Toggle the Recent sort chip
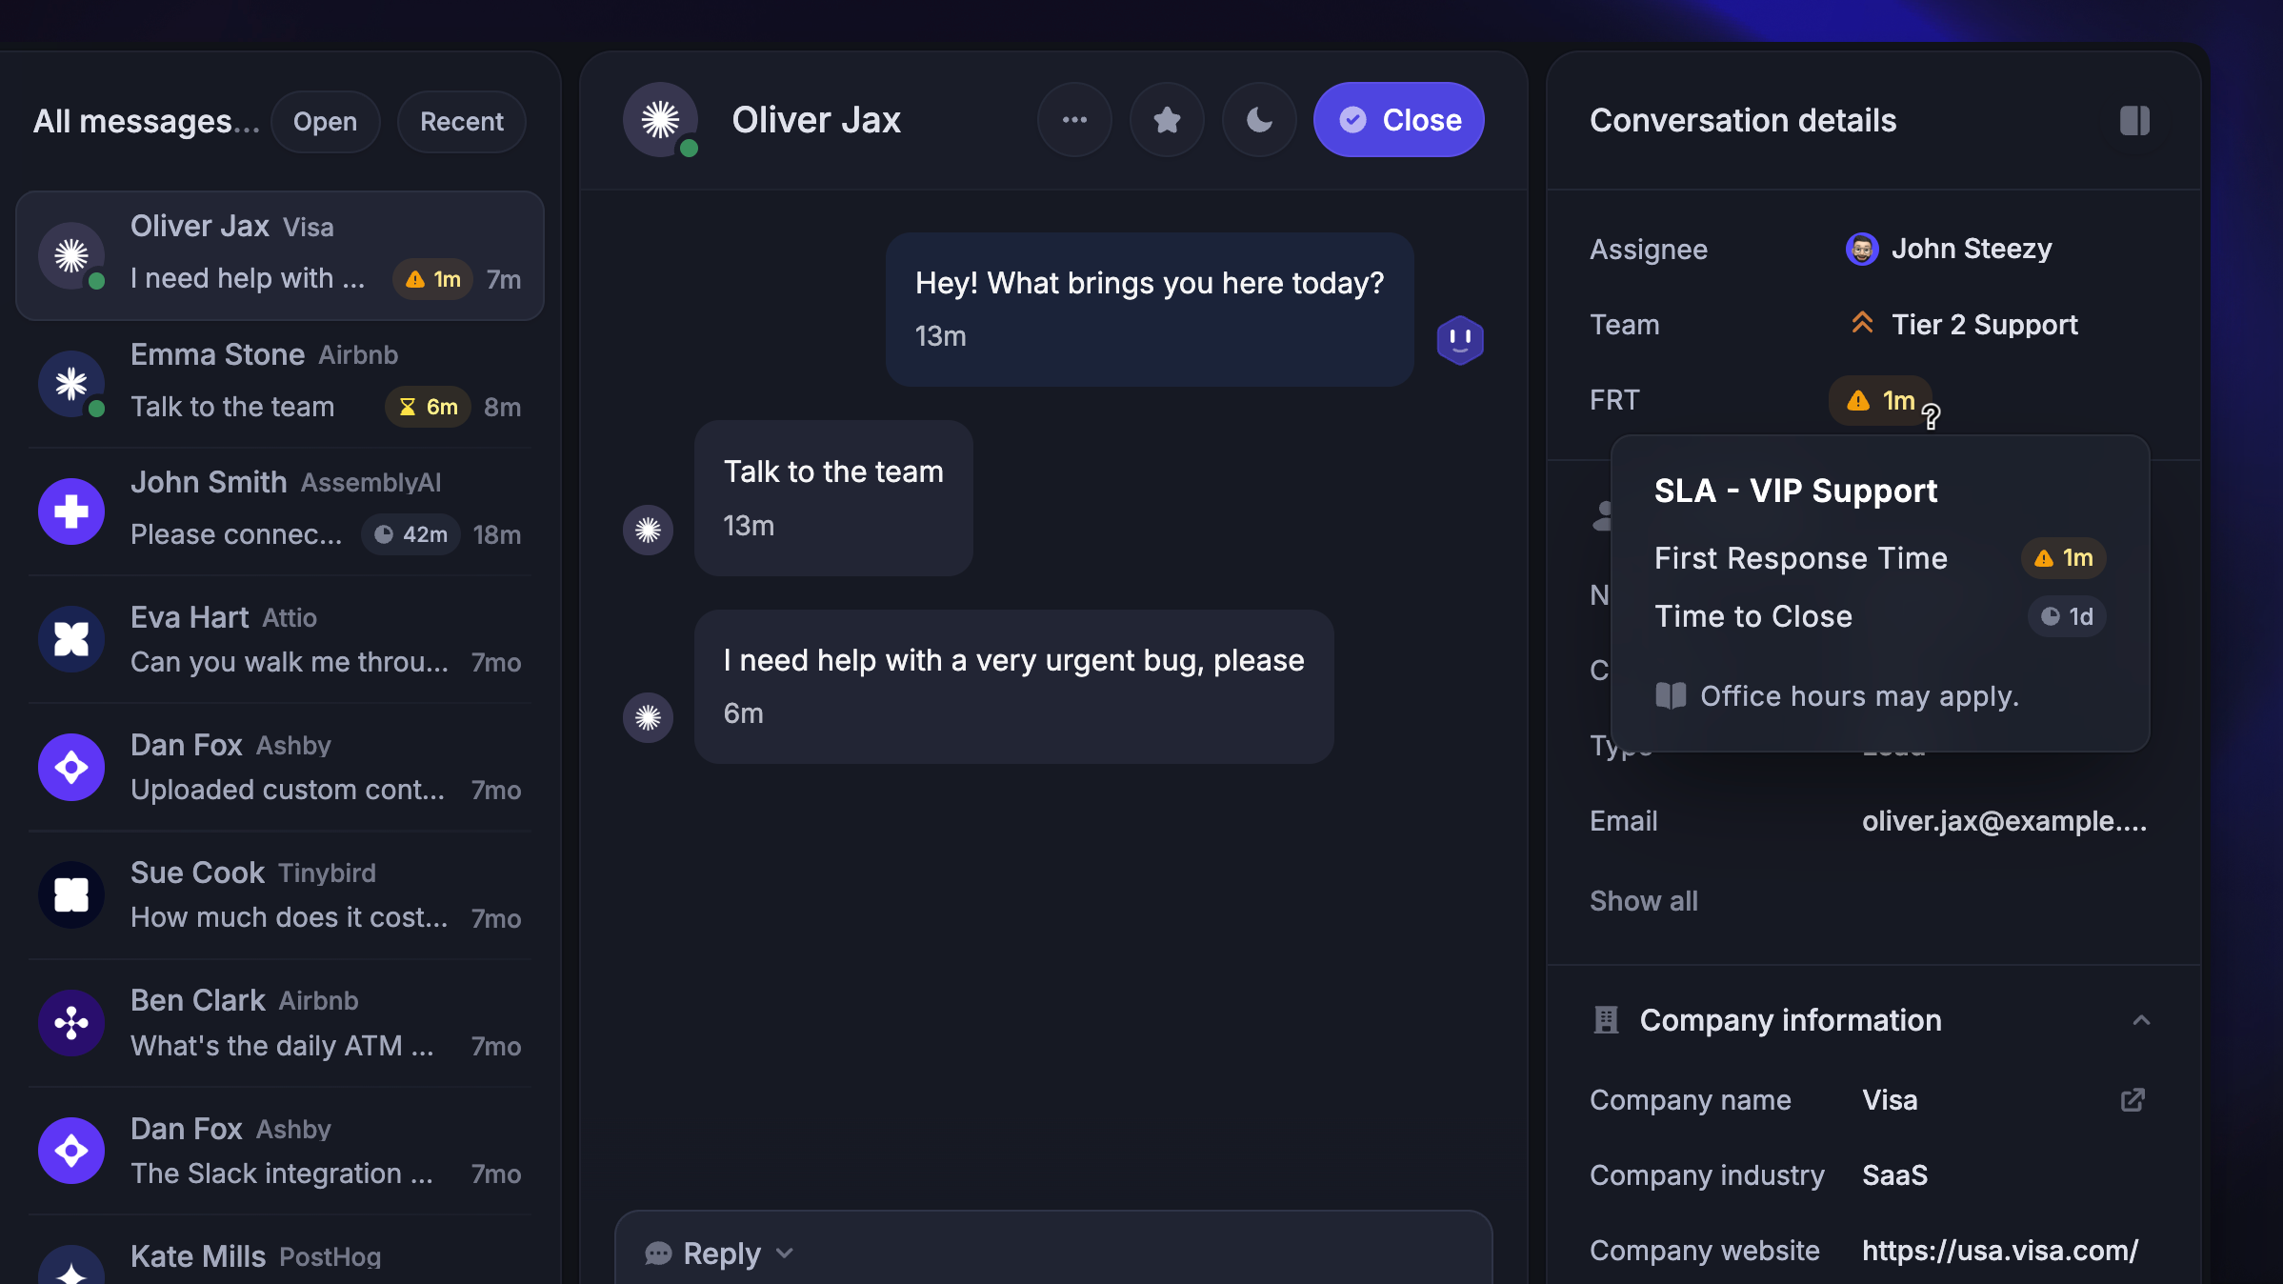This screenshot has width=2283, height=1284. point(462,122)
